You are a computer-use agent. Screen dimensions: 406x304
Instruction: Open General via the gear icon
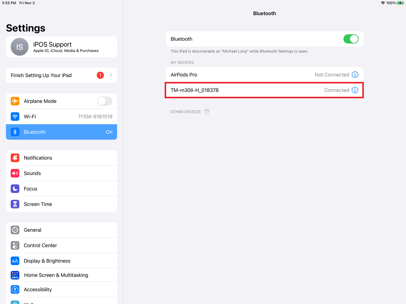[15, 230]
